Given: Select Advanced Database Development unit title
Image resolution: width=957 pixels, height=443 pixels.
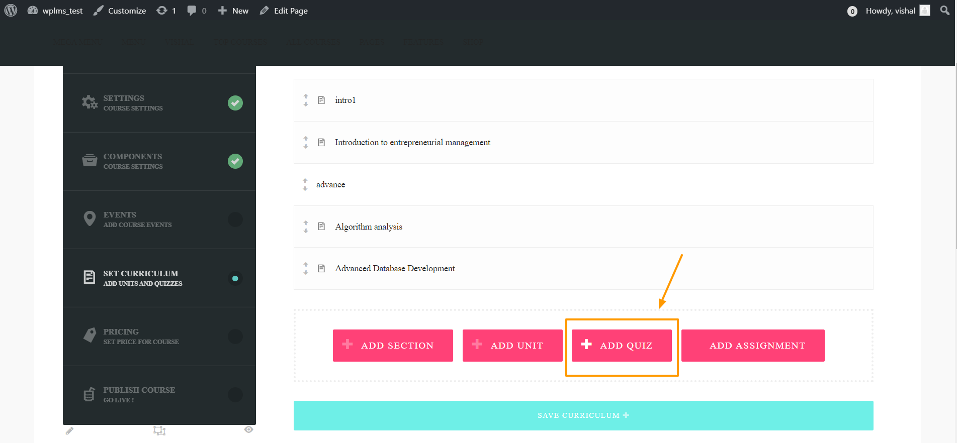Looking at the screenshot, I should coord(395,269).
